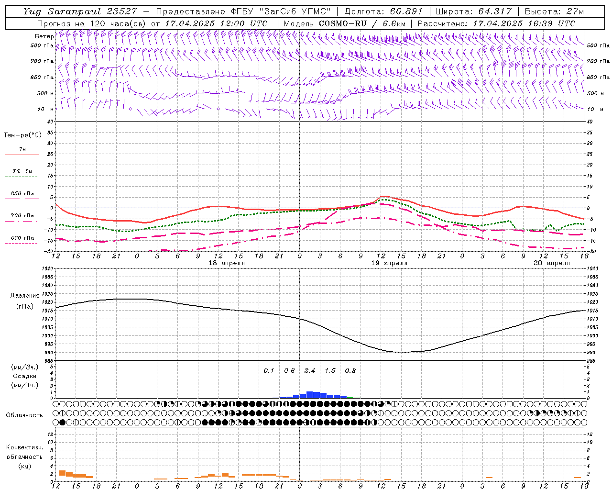Click the «19 апреля» date label
This screenshot has height=490, width=612.
tap(389, 263)
